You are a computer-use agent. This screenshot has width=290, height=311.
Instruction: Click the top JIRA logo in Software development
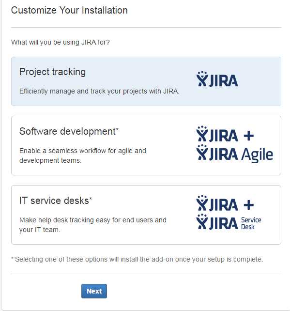click(x=217, y=134)
